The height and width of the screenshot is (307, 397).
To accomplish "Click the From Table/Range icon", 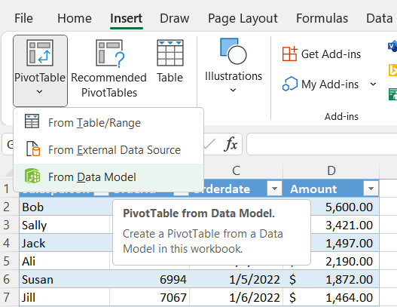I will (32, 121).
